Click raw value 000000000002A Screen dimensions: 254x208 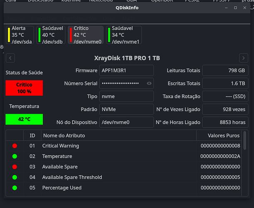(x=220, y=156)
